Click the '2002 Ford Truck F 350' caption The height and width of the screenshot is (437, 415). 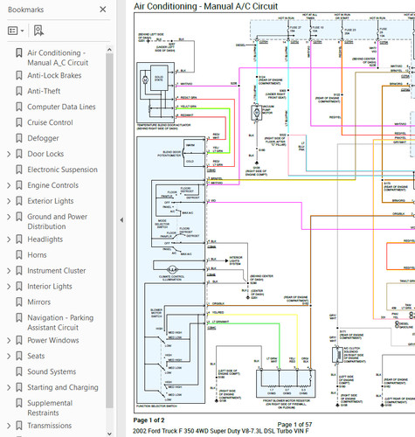[220, 431]
